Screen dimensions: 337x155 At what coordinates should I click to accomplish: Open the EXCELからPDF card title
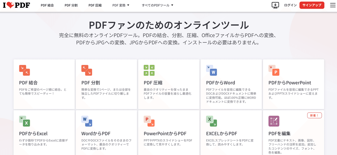(x=222, y=134)
